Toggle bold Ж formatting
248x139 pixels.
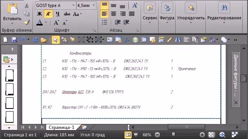click(x=39, y=14)
